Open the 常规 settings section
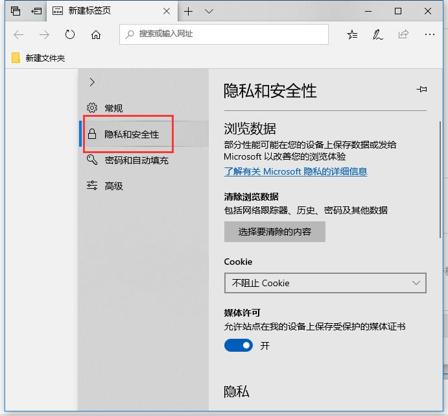This screenshot has width=448, height=416. coord(144,108)
